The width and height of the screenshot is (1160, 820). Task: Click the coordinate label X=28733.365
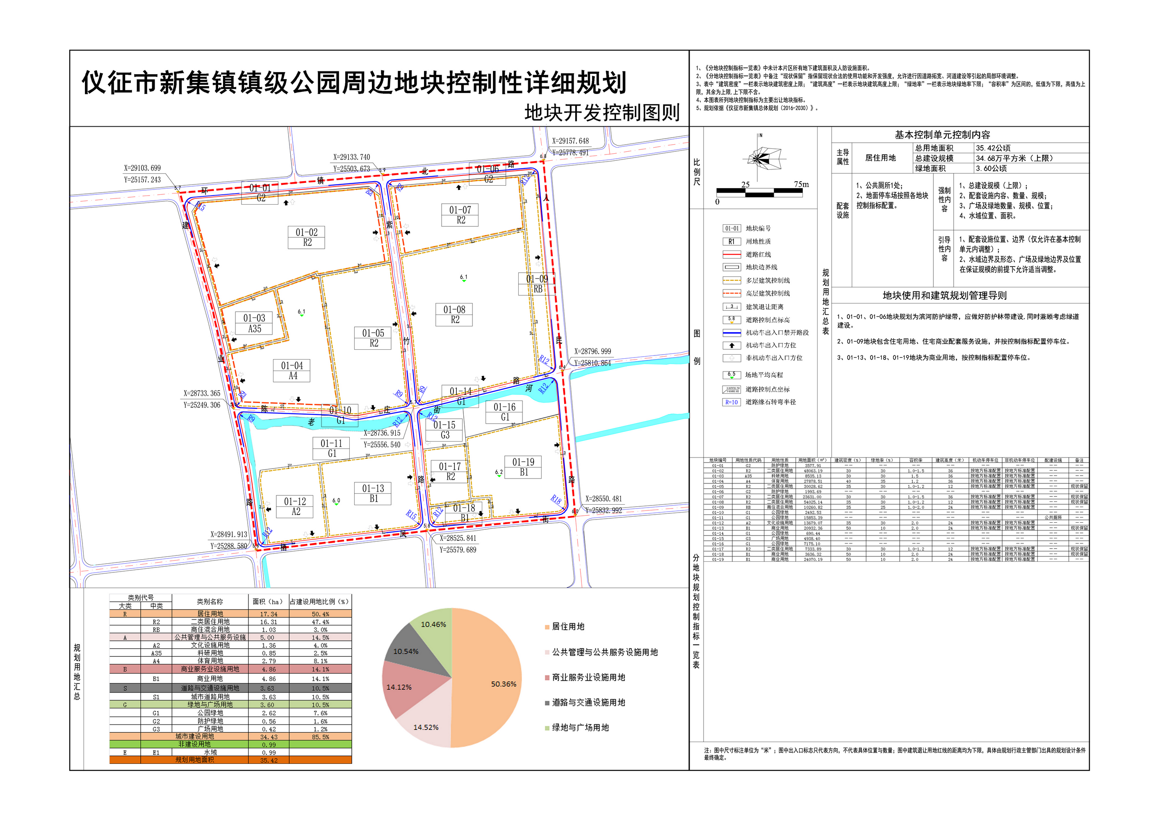(x=202, y=393)
